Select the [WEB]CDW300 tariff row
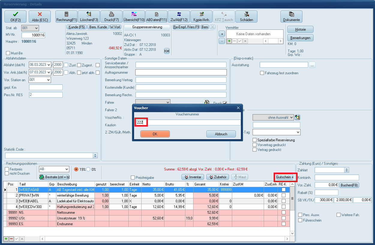 click(x=33, y=207)
